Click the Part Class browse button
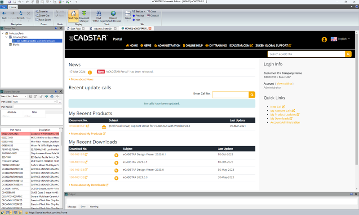This screenshot has height=215, width=359. [x=60, y=102]
